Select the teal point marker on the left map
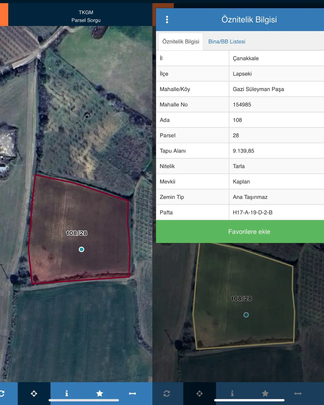This screenshot has width=324, height=405. click(x=81, y=249)
